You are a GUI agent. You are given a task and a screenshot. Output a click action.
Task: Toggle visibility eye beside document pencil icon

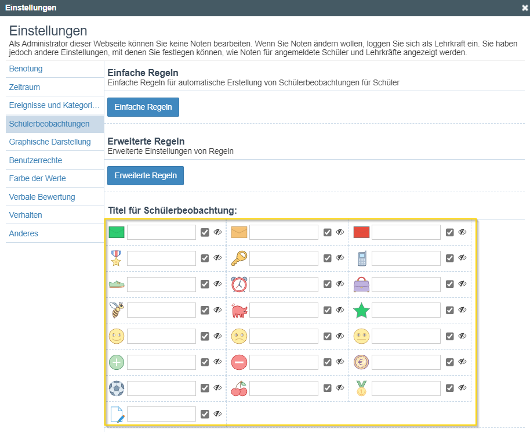point(217,414)
